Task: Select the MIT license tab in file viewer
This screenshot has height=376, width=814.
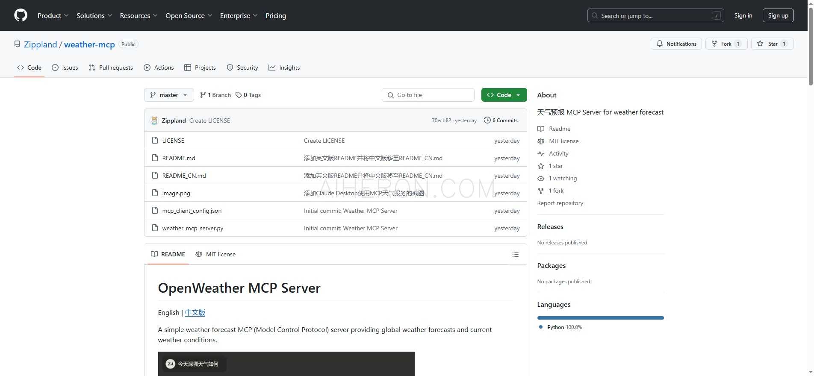Action: click(215, 254)
